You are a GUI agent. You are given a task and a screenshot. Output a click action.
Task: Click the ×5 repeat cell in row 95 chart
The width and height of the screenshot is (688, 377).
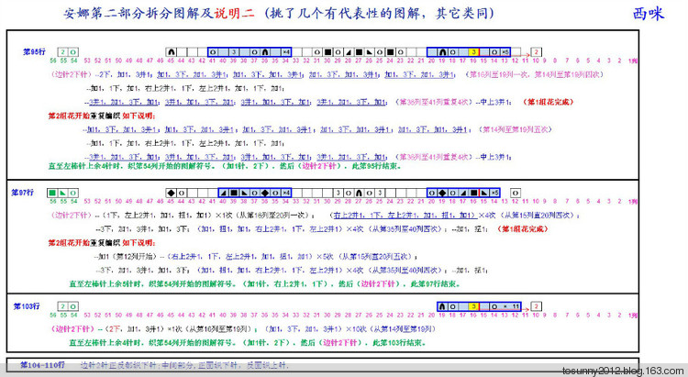pyautogui.click(x=505, y=52)
